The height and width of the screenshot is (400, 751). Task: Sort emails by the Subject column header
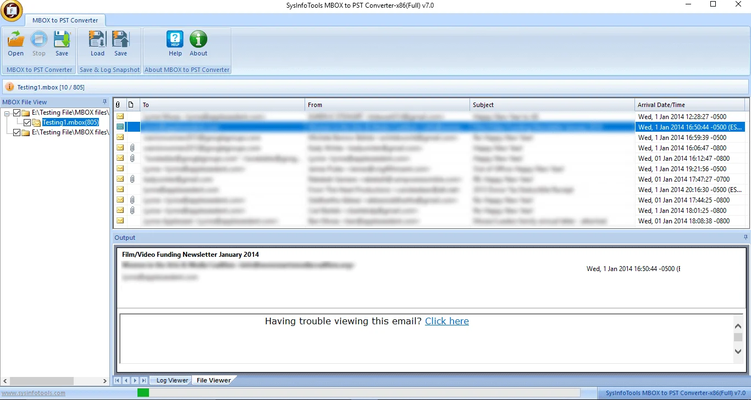[x=553, y=105]
